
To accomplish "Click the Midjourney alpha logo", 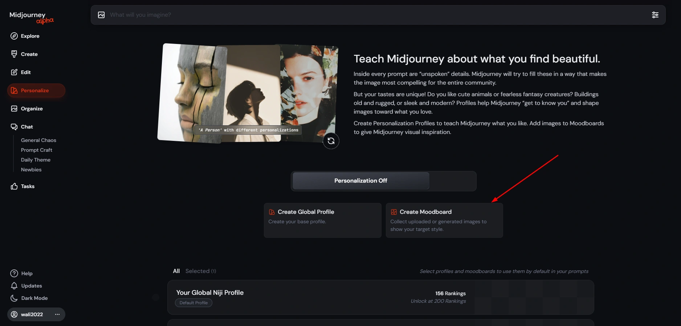I will tap(32, 17).
